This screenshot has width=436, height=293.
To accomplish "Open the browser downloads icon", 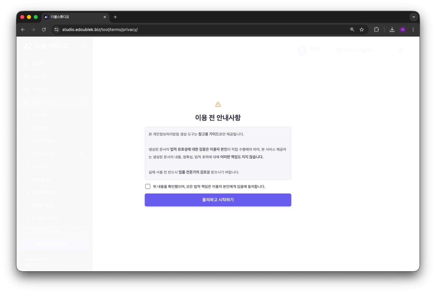I will 392,30.
